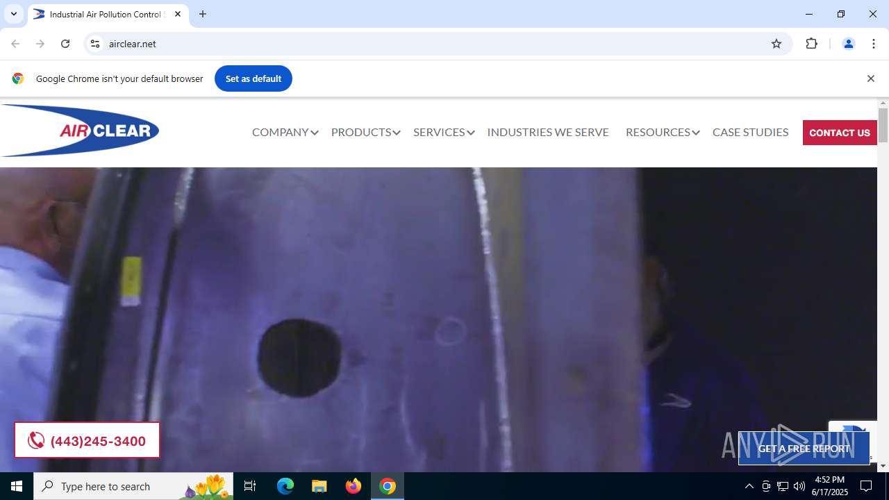
Task: Open the Extensions puzzle icon
Action: pos(811,44)
